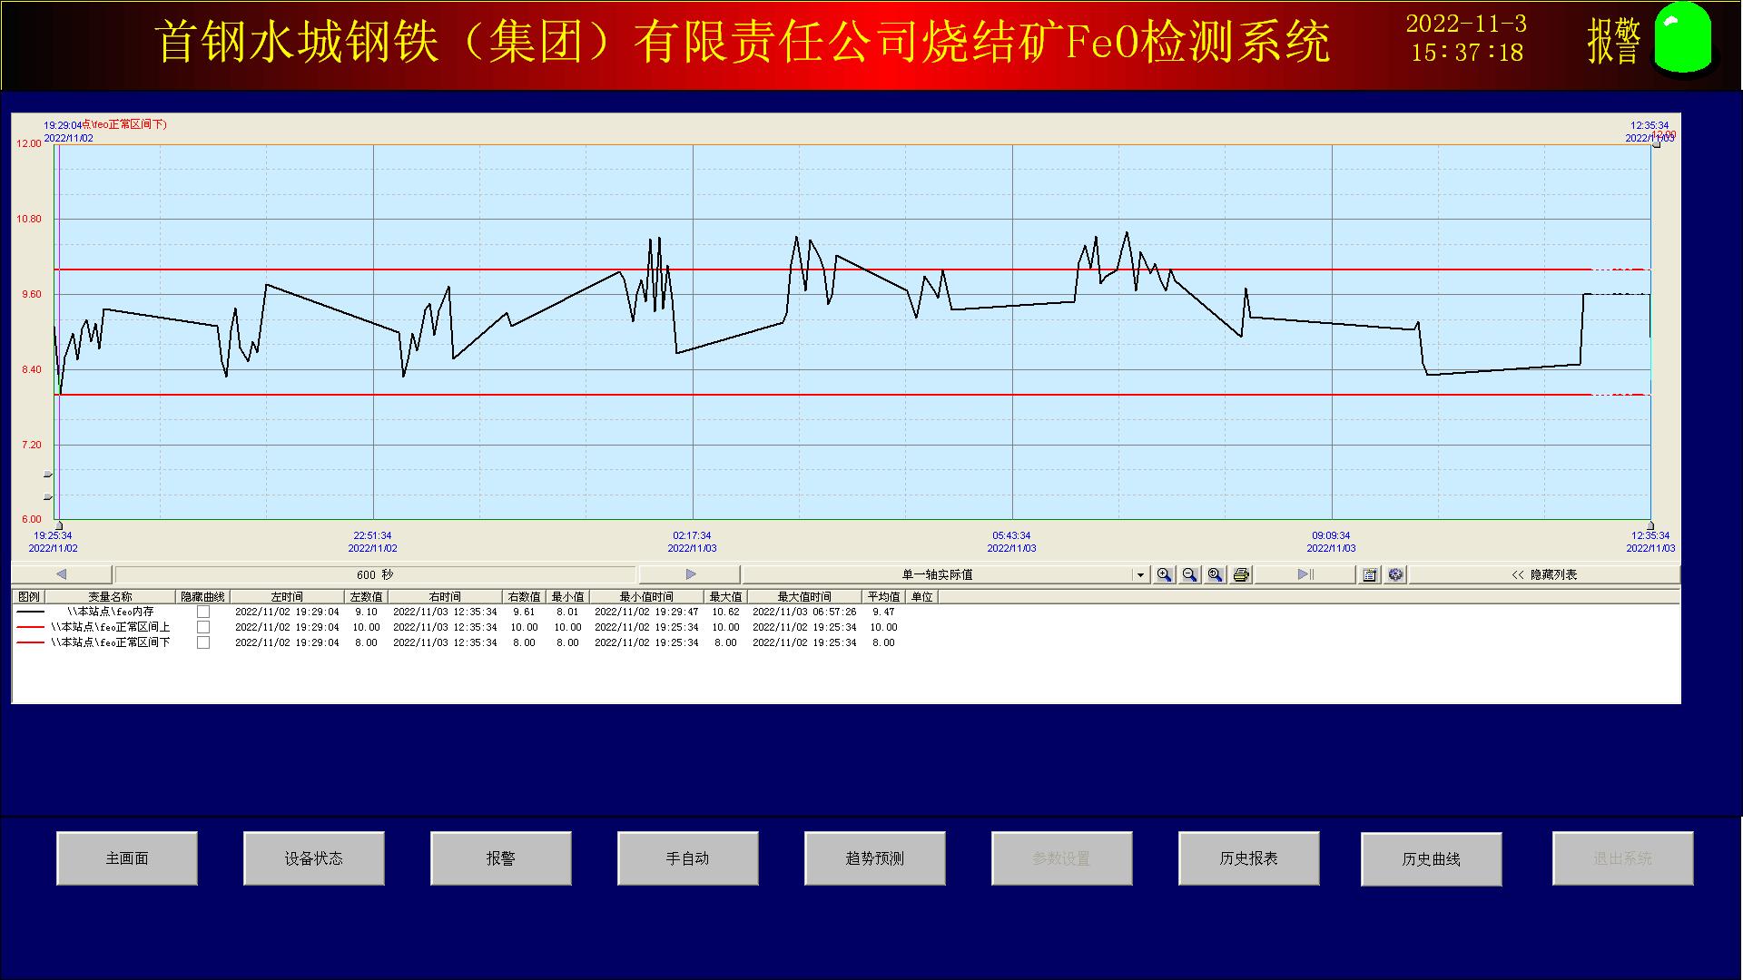Click the time axis label 02:17:34
Screen dimensions: 1743x980
point(692,536)
